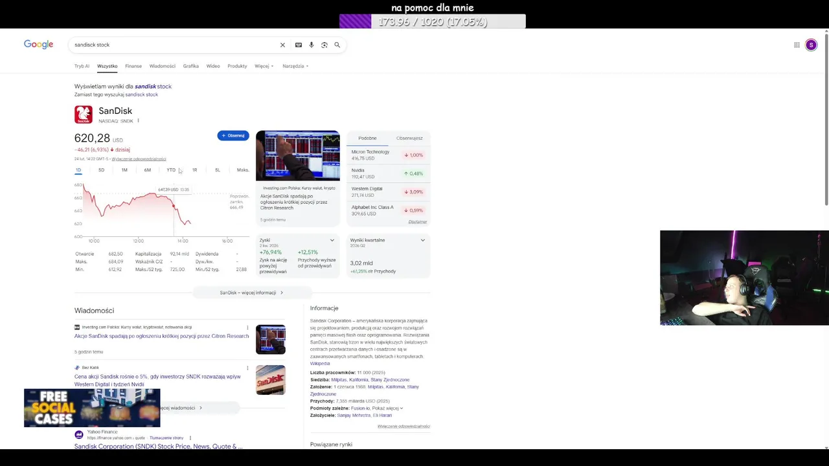Select the 1D chart range
829x466 pixels.
[78, 170]
